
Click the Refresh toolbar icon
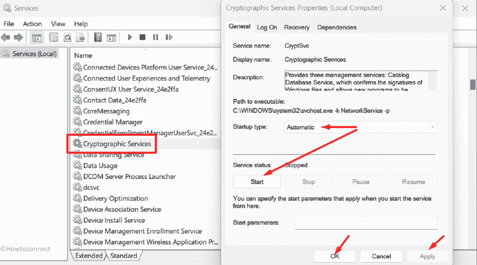(x=67, y=37)
